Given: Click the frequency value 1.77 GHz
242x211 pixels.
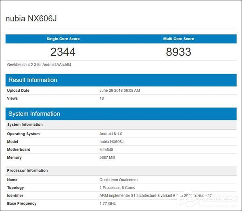Looking at the screenshot, I should pos(108,203).
